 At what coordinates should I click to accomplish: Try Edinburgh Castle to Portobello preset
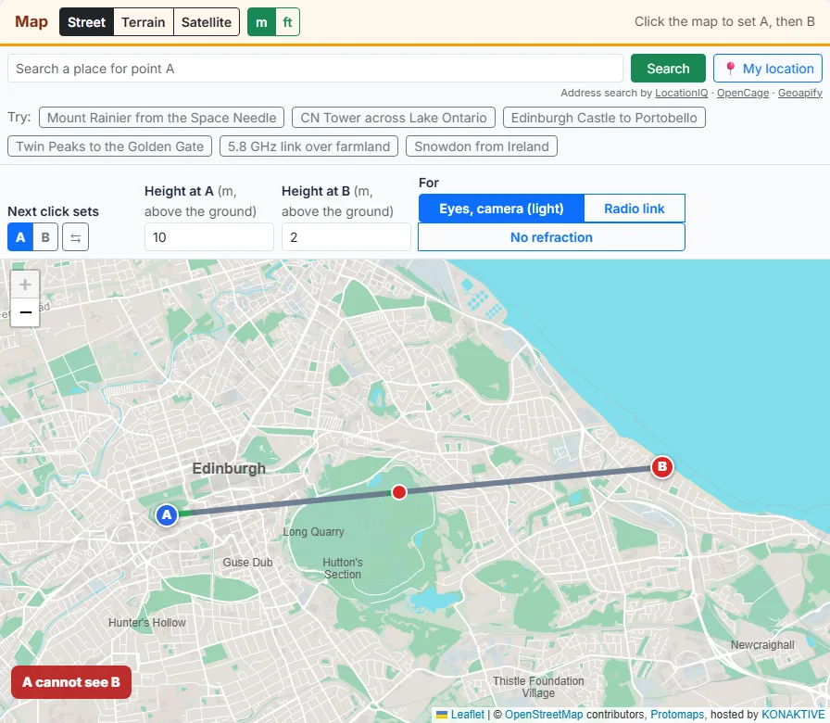[x=604, y=118]
